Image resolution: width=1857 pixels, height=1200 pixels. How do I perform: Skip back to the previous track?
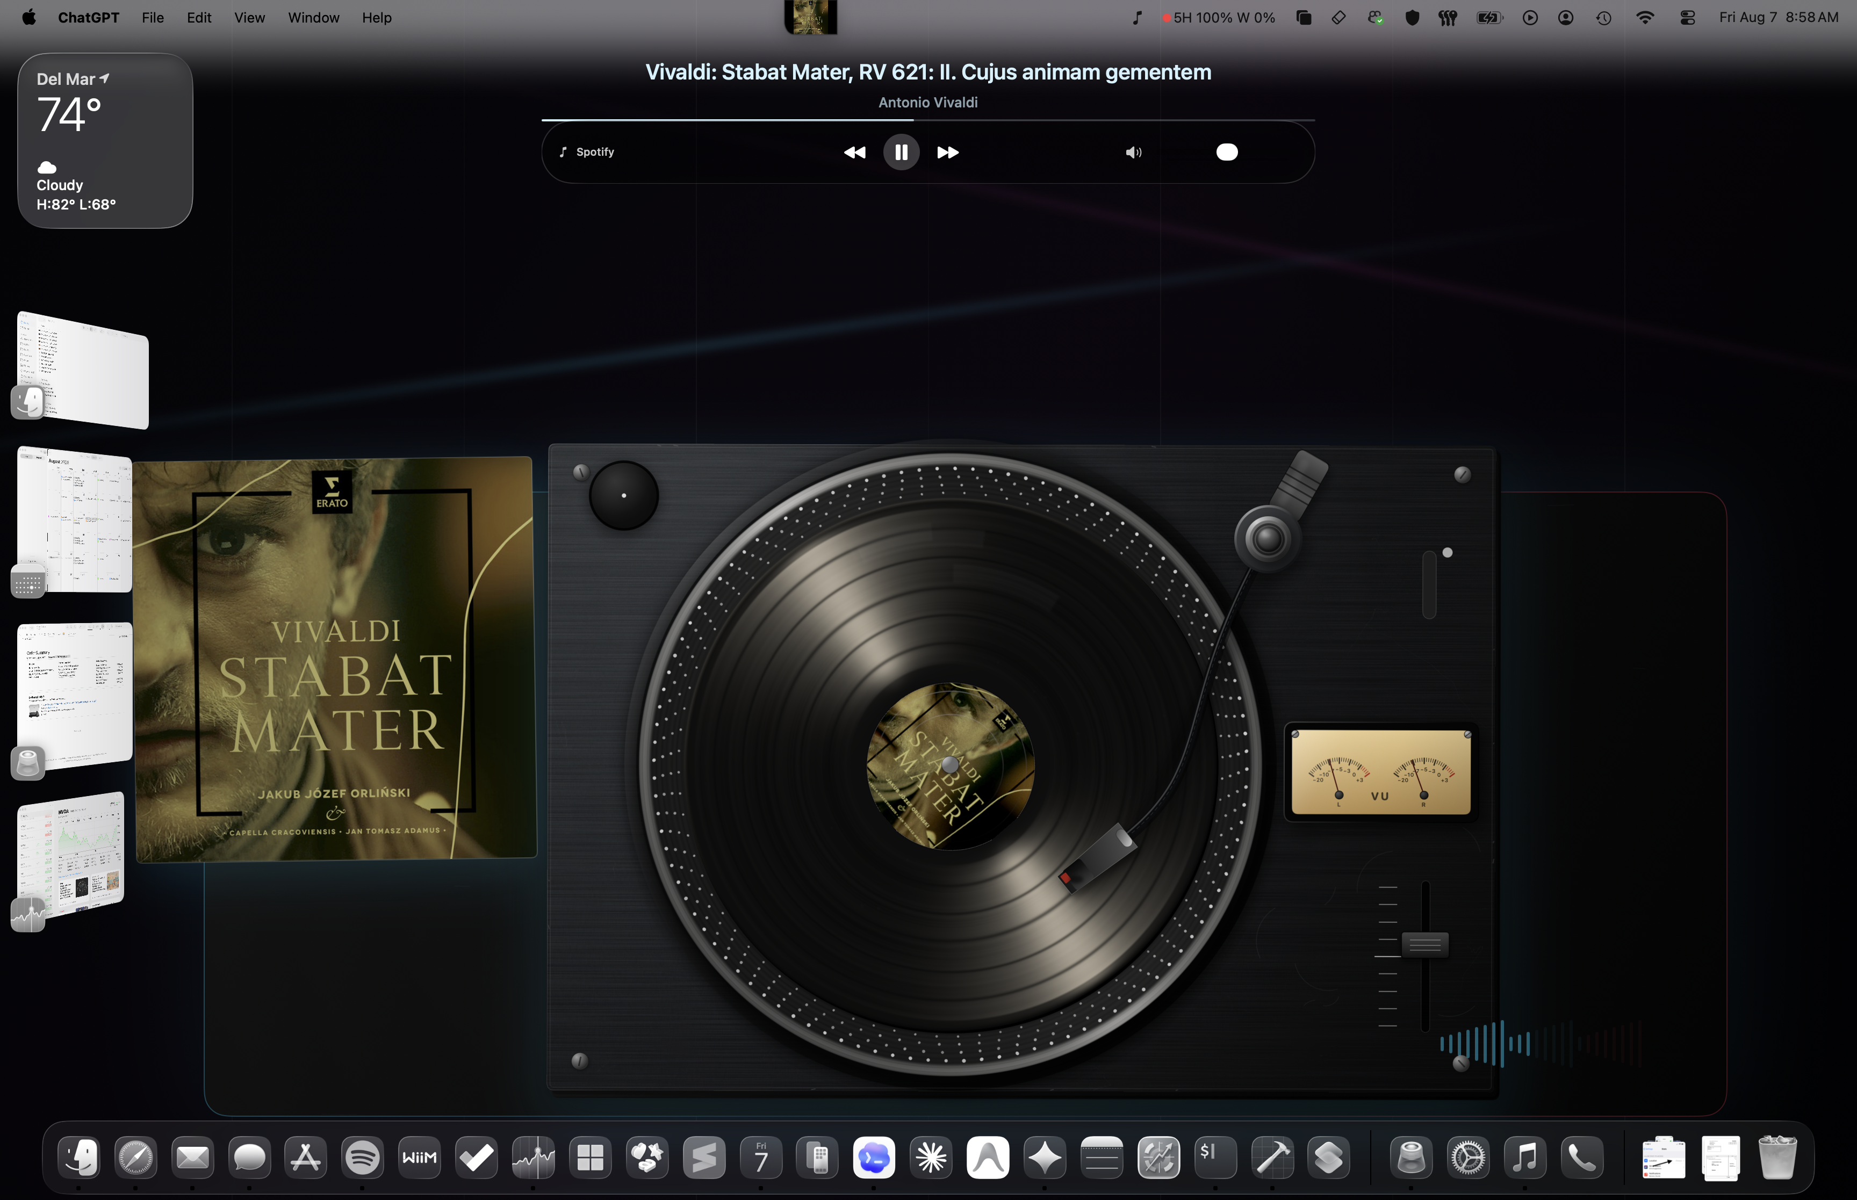pyautogui.click(x=855, y=152)
